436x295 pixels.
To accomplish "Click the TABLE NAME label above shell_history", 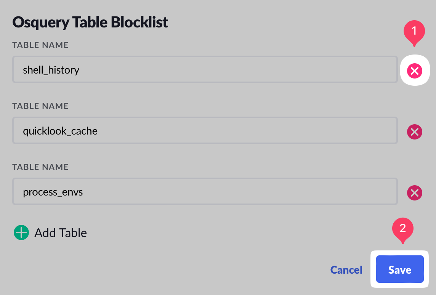I will tap(40, 45).
